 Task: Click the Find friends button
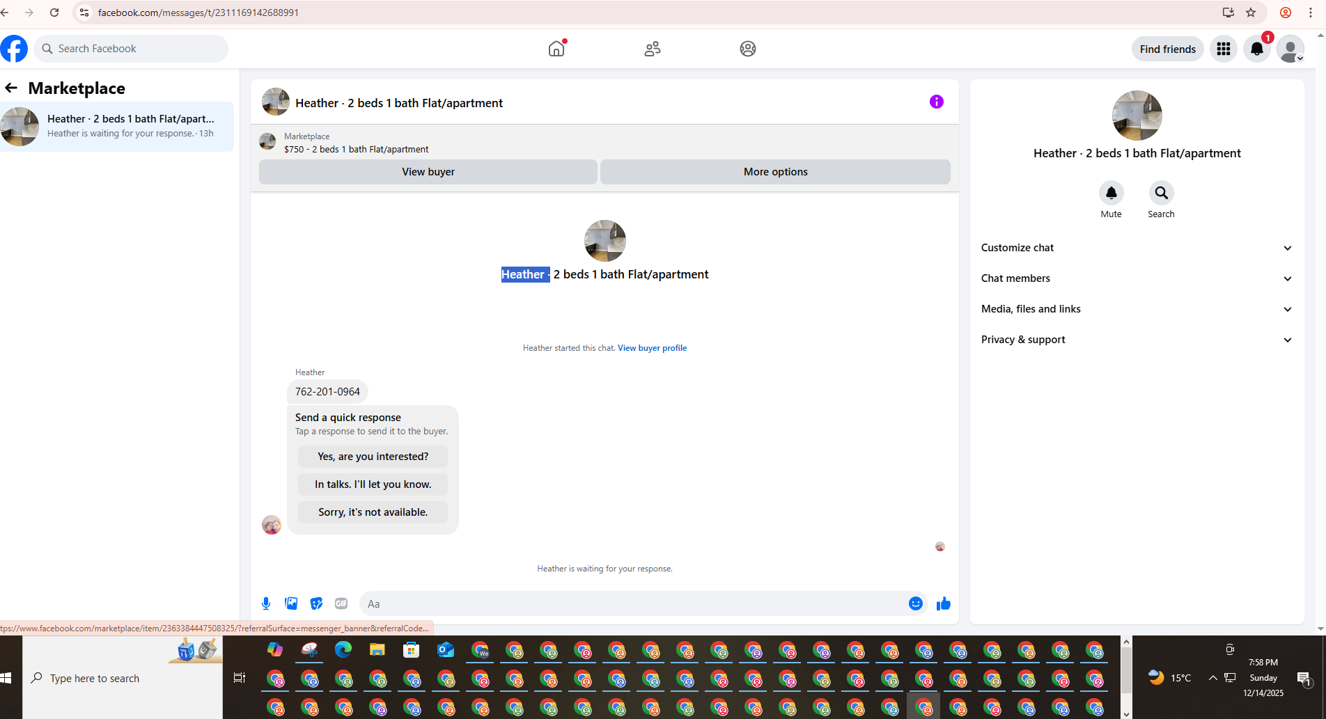(x=1168, y=49)
